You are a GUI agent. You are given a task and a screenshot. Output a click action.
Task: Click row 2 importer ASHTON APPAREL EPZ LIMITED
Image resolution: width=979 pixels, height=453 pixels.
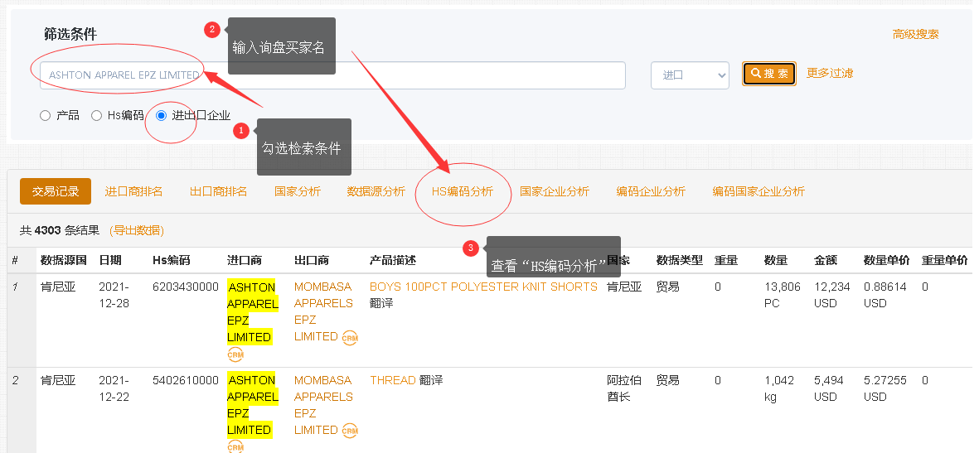tap(252, 405)
